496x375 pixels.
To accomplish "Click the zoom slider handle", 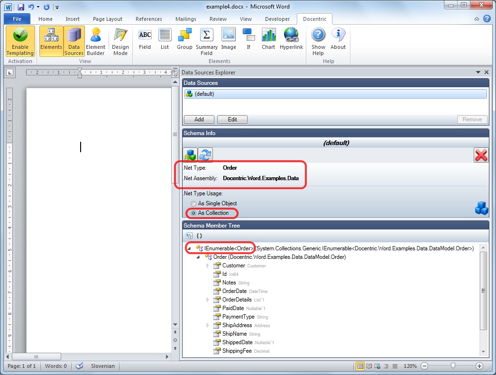I will [453, 366].
